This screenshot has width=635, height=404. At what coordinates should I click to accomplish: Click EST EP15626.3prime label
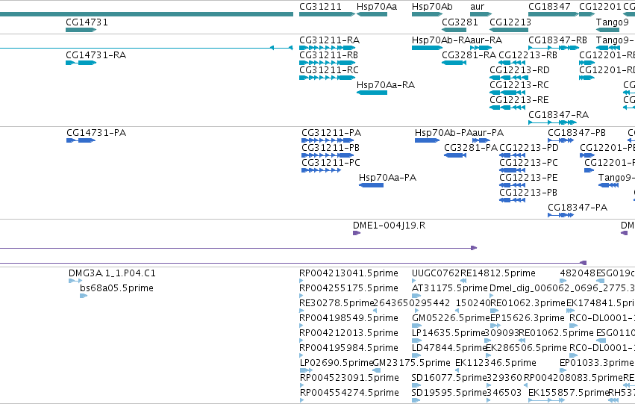528,318
